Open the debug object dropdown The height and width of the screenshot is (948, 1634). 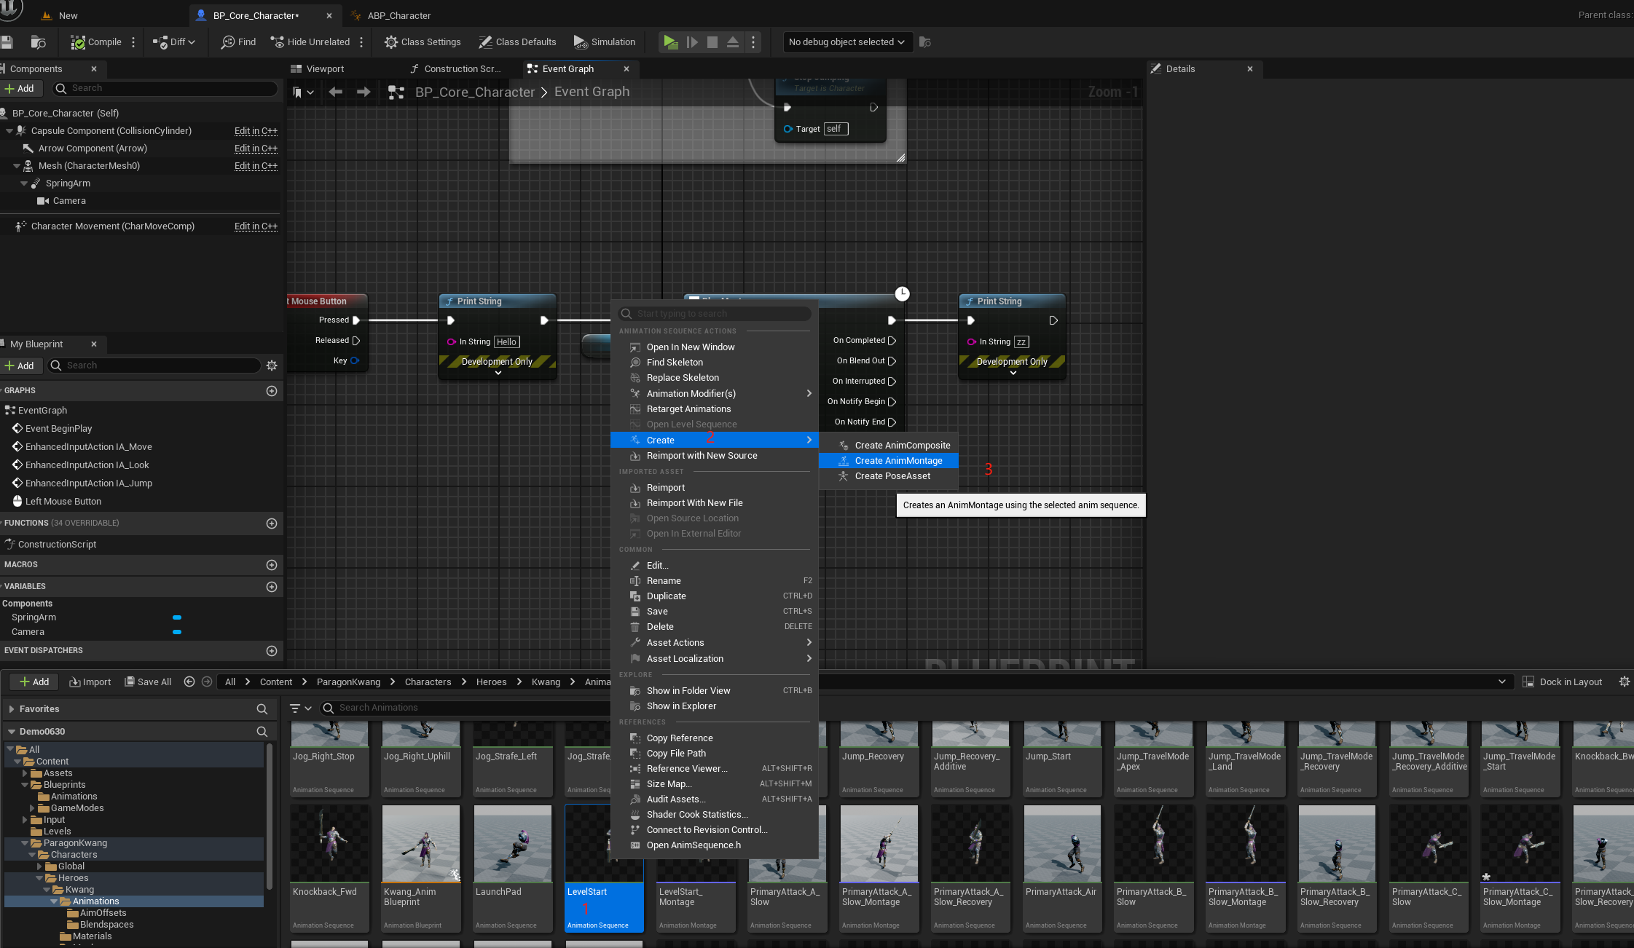pyautogui.click(x=847, y=42)
